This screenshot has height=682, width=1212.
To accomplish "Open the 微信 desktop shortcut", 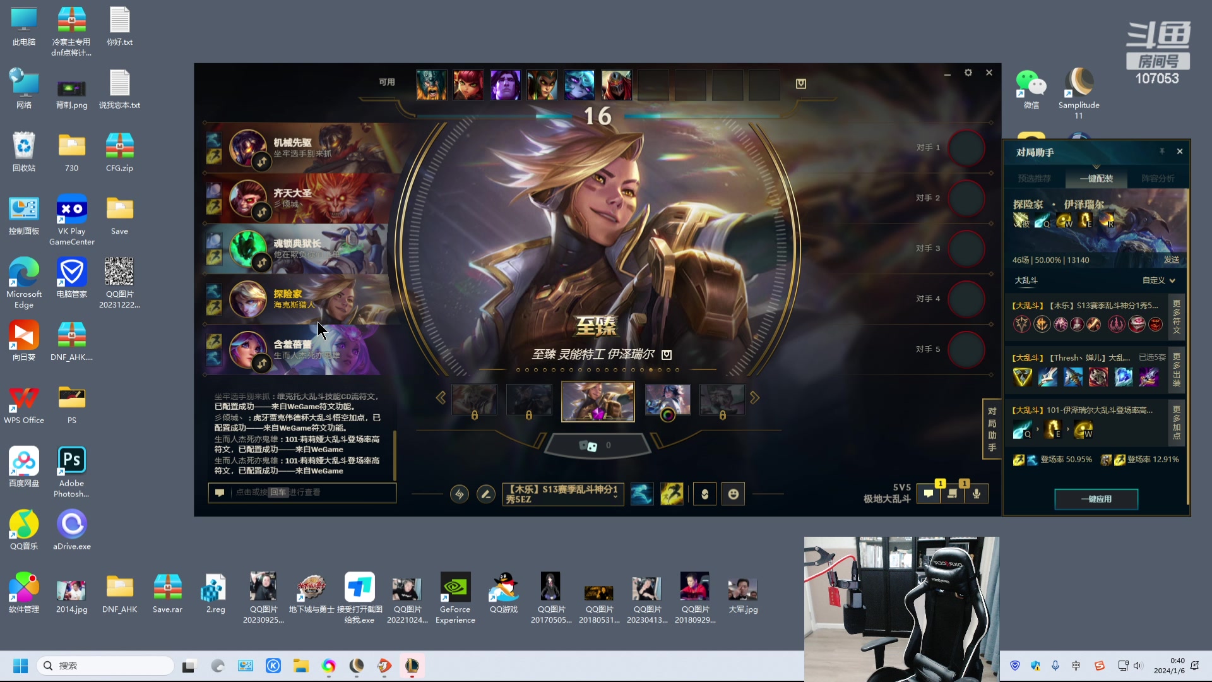I will [x=1031, y=89].
